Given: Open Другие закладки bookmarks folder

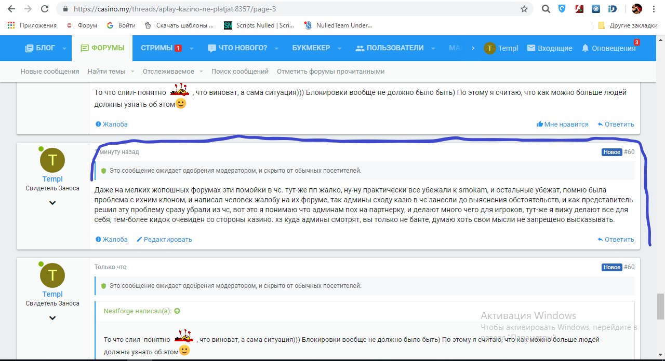Looking at the screenshot, I should pos(628,25).
